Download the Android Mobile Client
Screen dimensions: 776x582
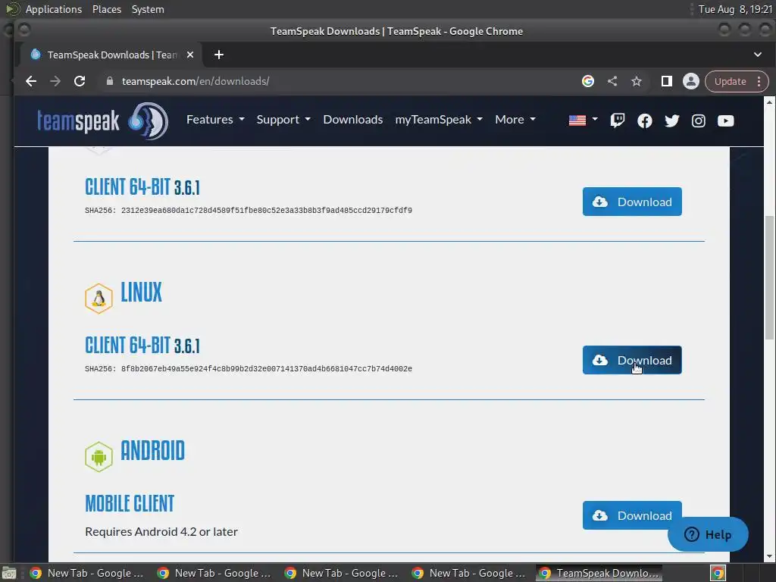[632, 515]
